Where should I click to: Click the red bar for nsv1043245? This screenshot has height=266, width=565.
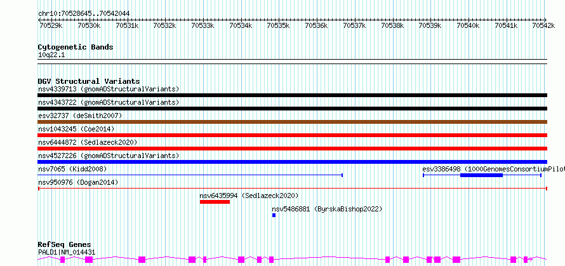pos(292,135)
